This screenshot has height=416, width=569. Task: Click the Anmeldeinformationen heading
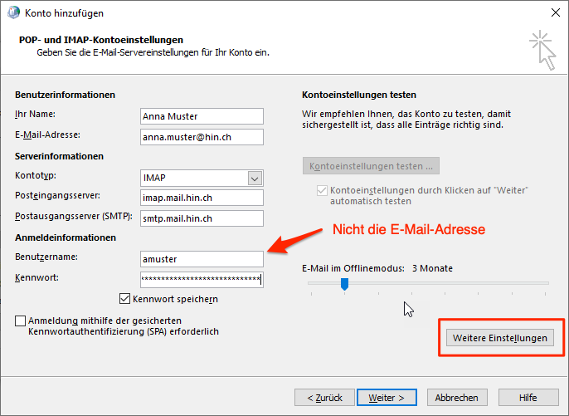[x=66, y=237]
